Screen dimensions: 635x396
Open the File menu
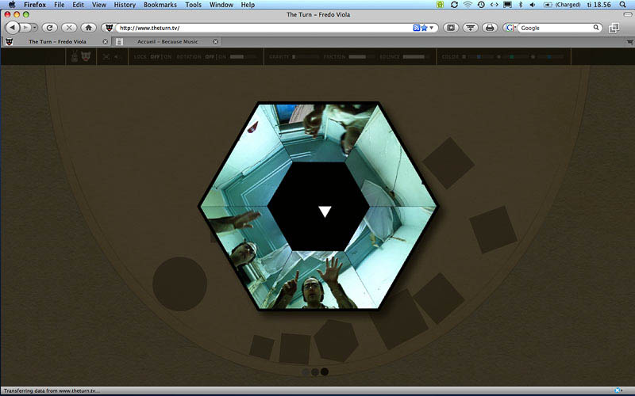59,5
